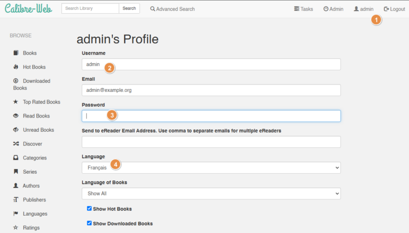
Task: Click the Languages flag icon
Action: (x=16, y=214)
